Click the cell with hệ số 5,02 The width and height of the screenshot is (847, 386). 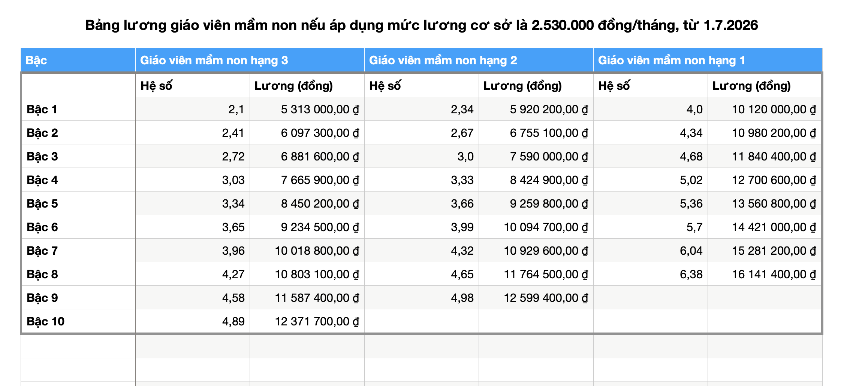[651, 180]
